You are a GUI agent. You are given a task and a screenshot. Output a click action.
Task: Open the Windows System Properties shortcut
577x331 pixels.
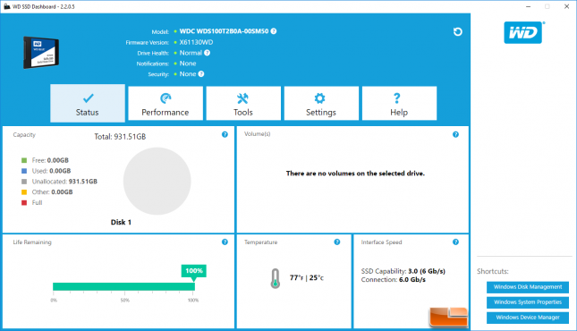[x=528, y=302]
